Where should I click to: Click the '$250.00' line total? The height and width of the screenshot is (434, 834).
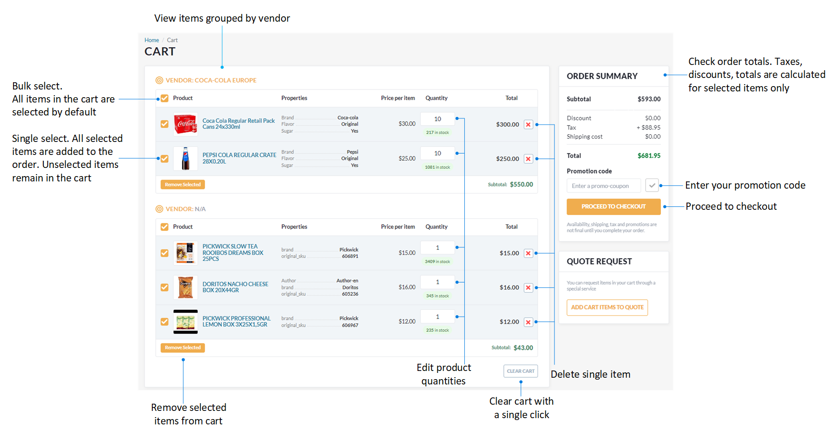click(x=508, y=159)
